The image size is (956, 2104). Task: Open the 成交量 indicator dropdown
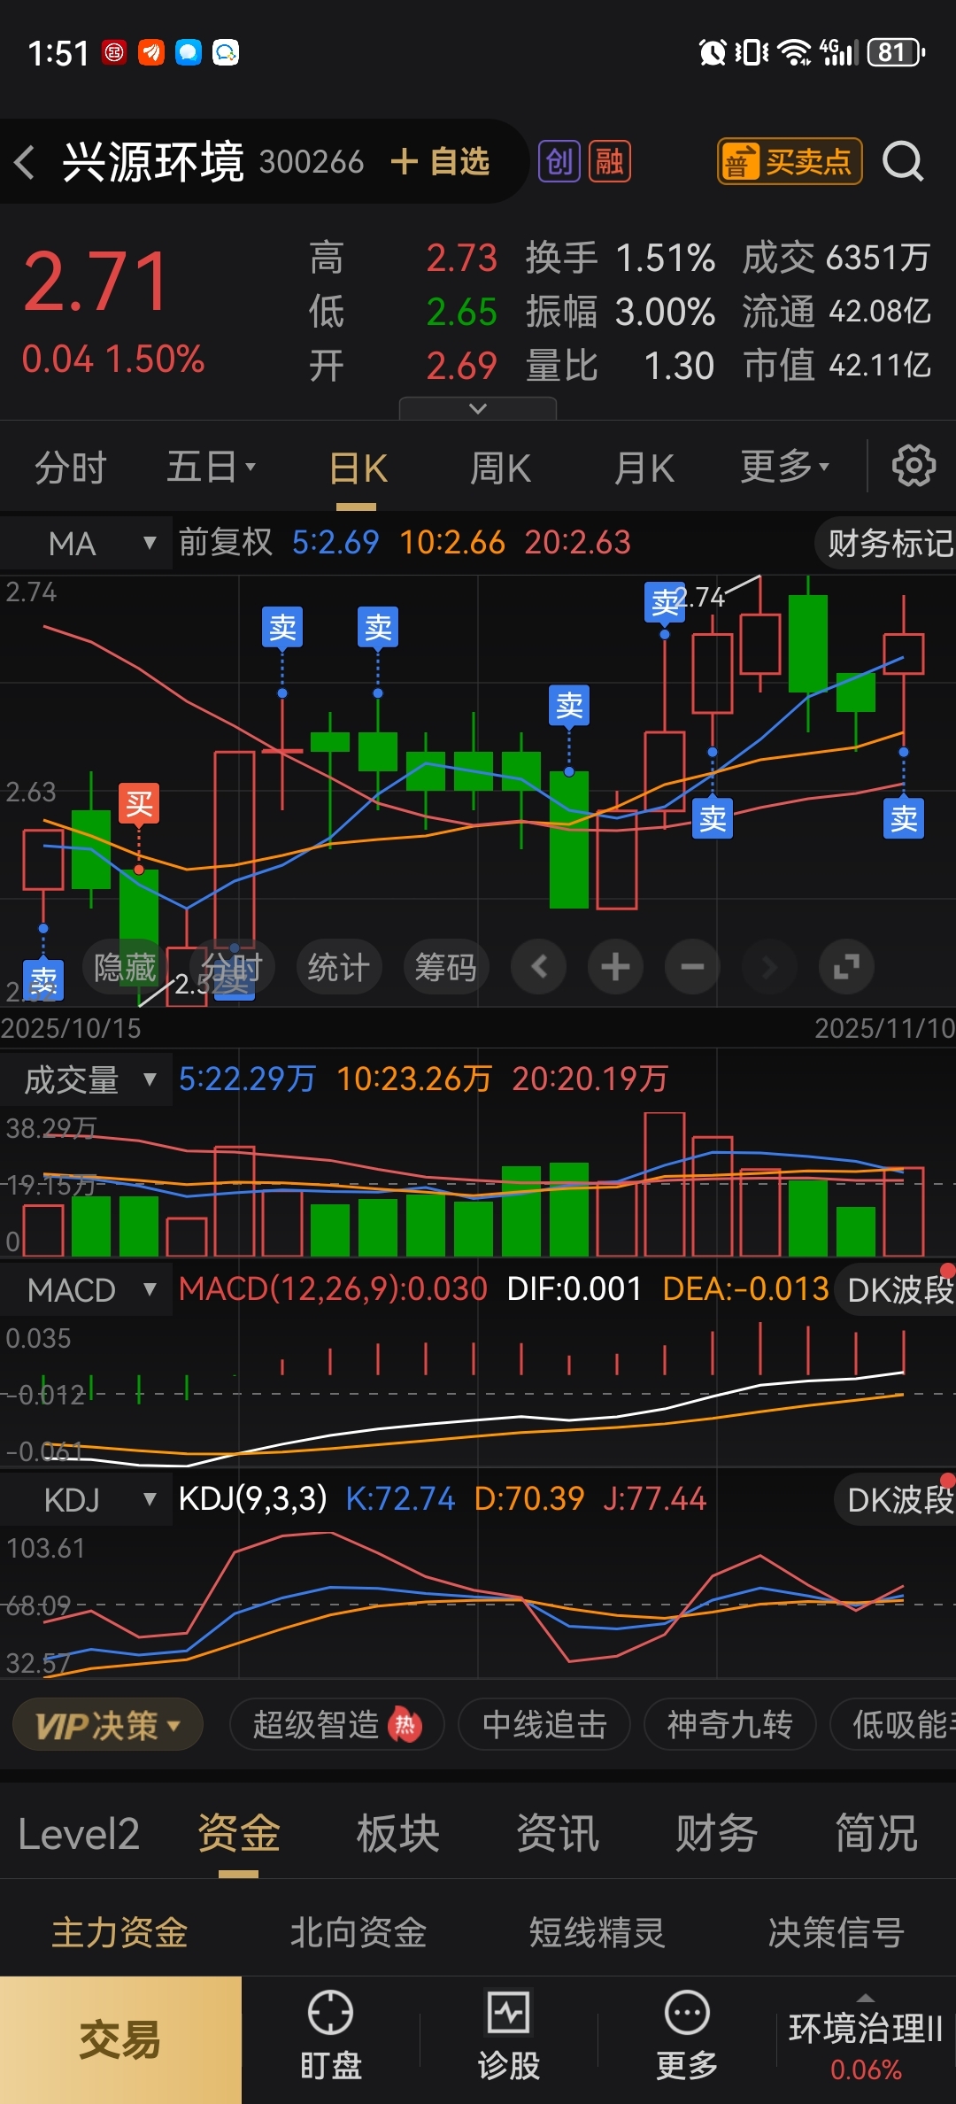pos(86,1079)
